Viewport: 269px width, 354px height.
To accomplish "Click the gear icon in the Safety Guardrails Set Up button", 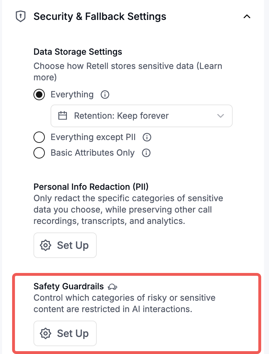I will pyautogui.click(x=46, y=333).
